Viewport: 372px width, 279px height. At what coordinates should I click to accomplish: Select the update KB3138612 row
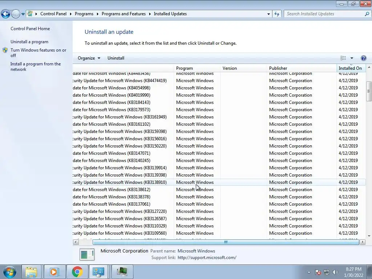point(219,190)
